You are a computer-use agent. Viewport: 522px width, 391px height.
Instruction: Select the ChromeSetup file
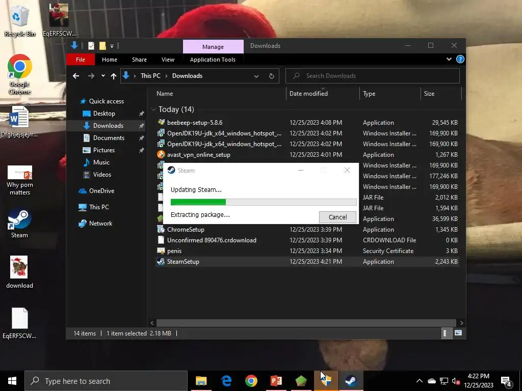coord(307,230)
